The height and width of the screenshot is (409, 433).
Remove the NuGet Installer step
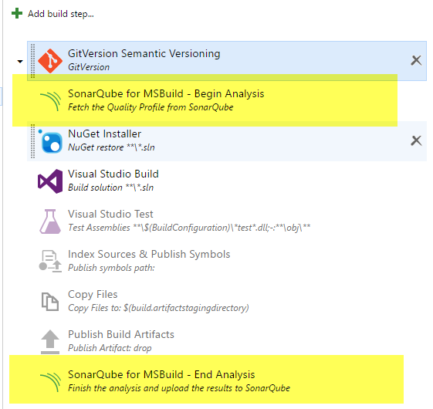tap(416, 140)
